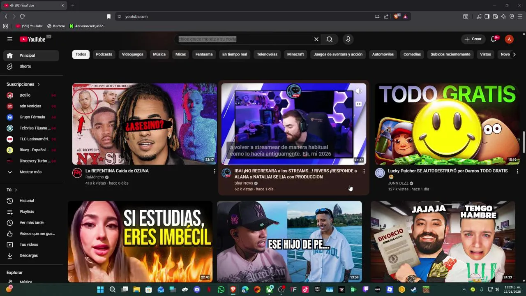Expand the Tú section chevron
The image size is (526, 296).
tap(16, 190)
